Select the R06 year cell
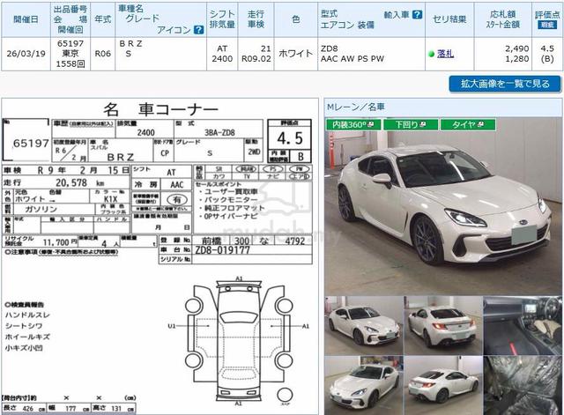This screenshot has width=564, height=415. point(102,54)
